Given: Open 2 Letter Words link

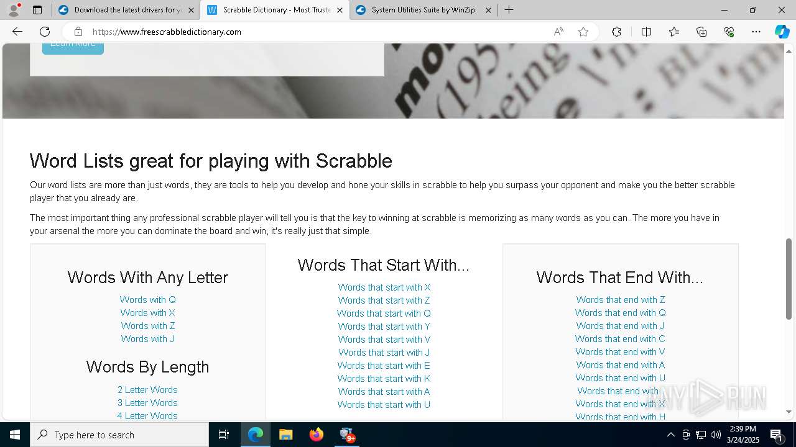Looking at the screenshot, I should tap(148, 390).
